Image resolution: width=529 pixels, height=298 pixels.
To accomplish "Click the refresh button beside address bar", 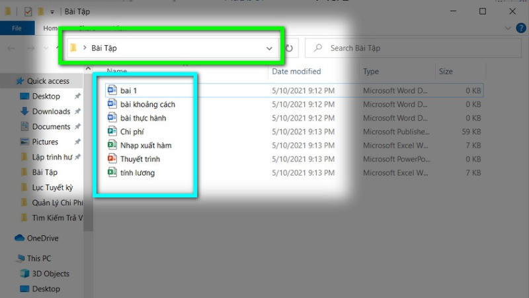I will coord(290,48).
